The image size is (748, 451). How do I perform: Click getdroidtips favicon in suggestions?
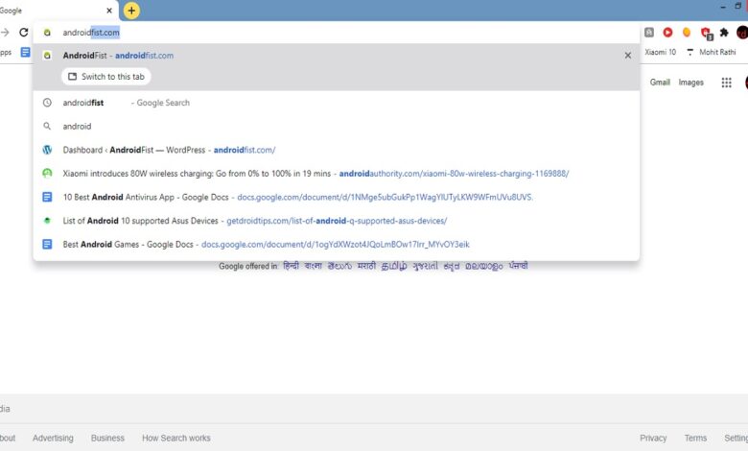[x=47, y=221]
